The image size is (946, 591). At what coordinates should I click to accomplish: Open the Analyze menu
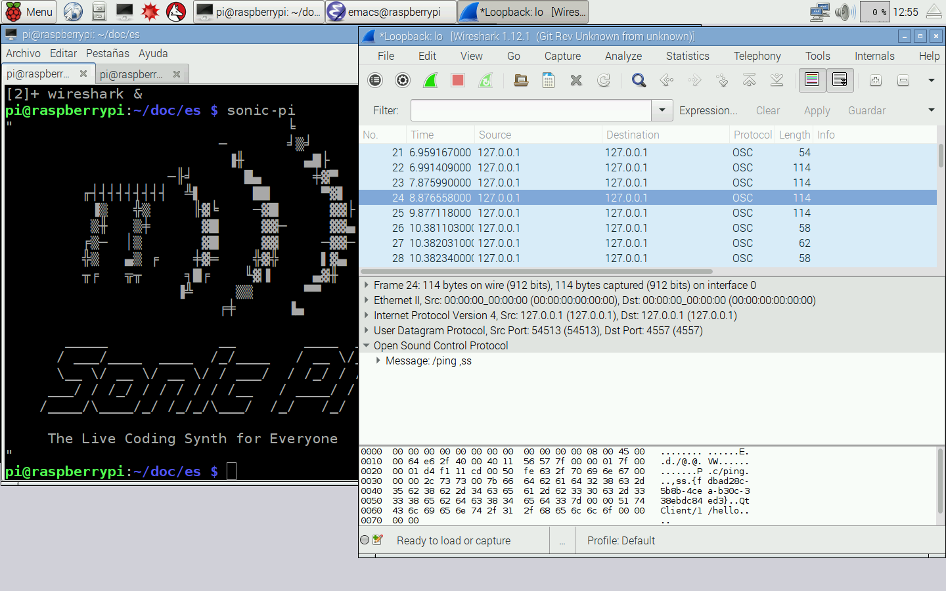coord(623,56)
